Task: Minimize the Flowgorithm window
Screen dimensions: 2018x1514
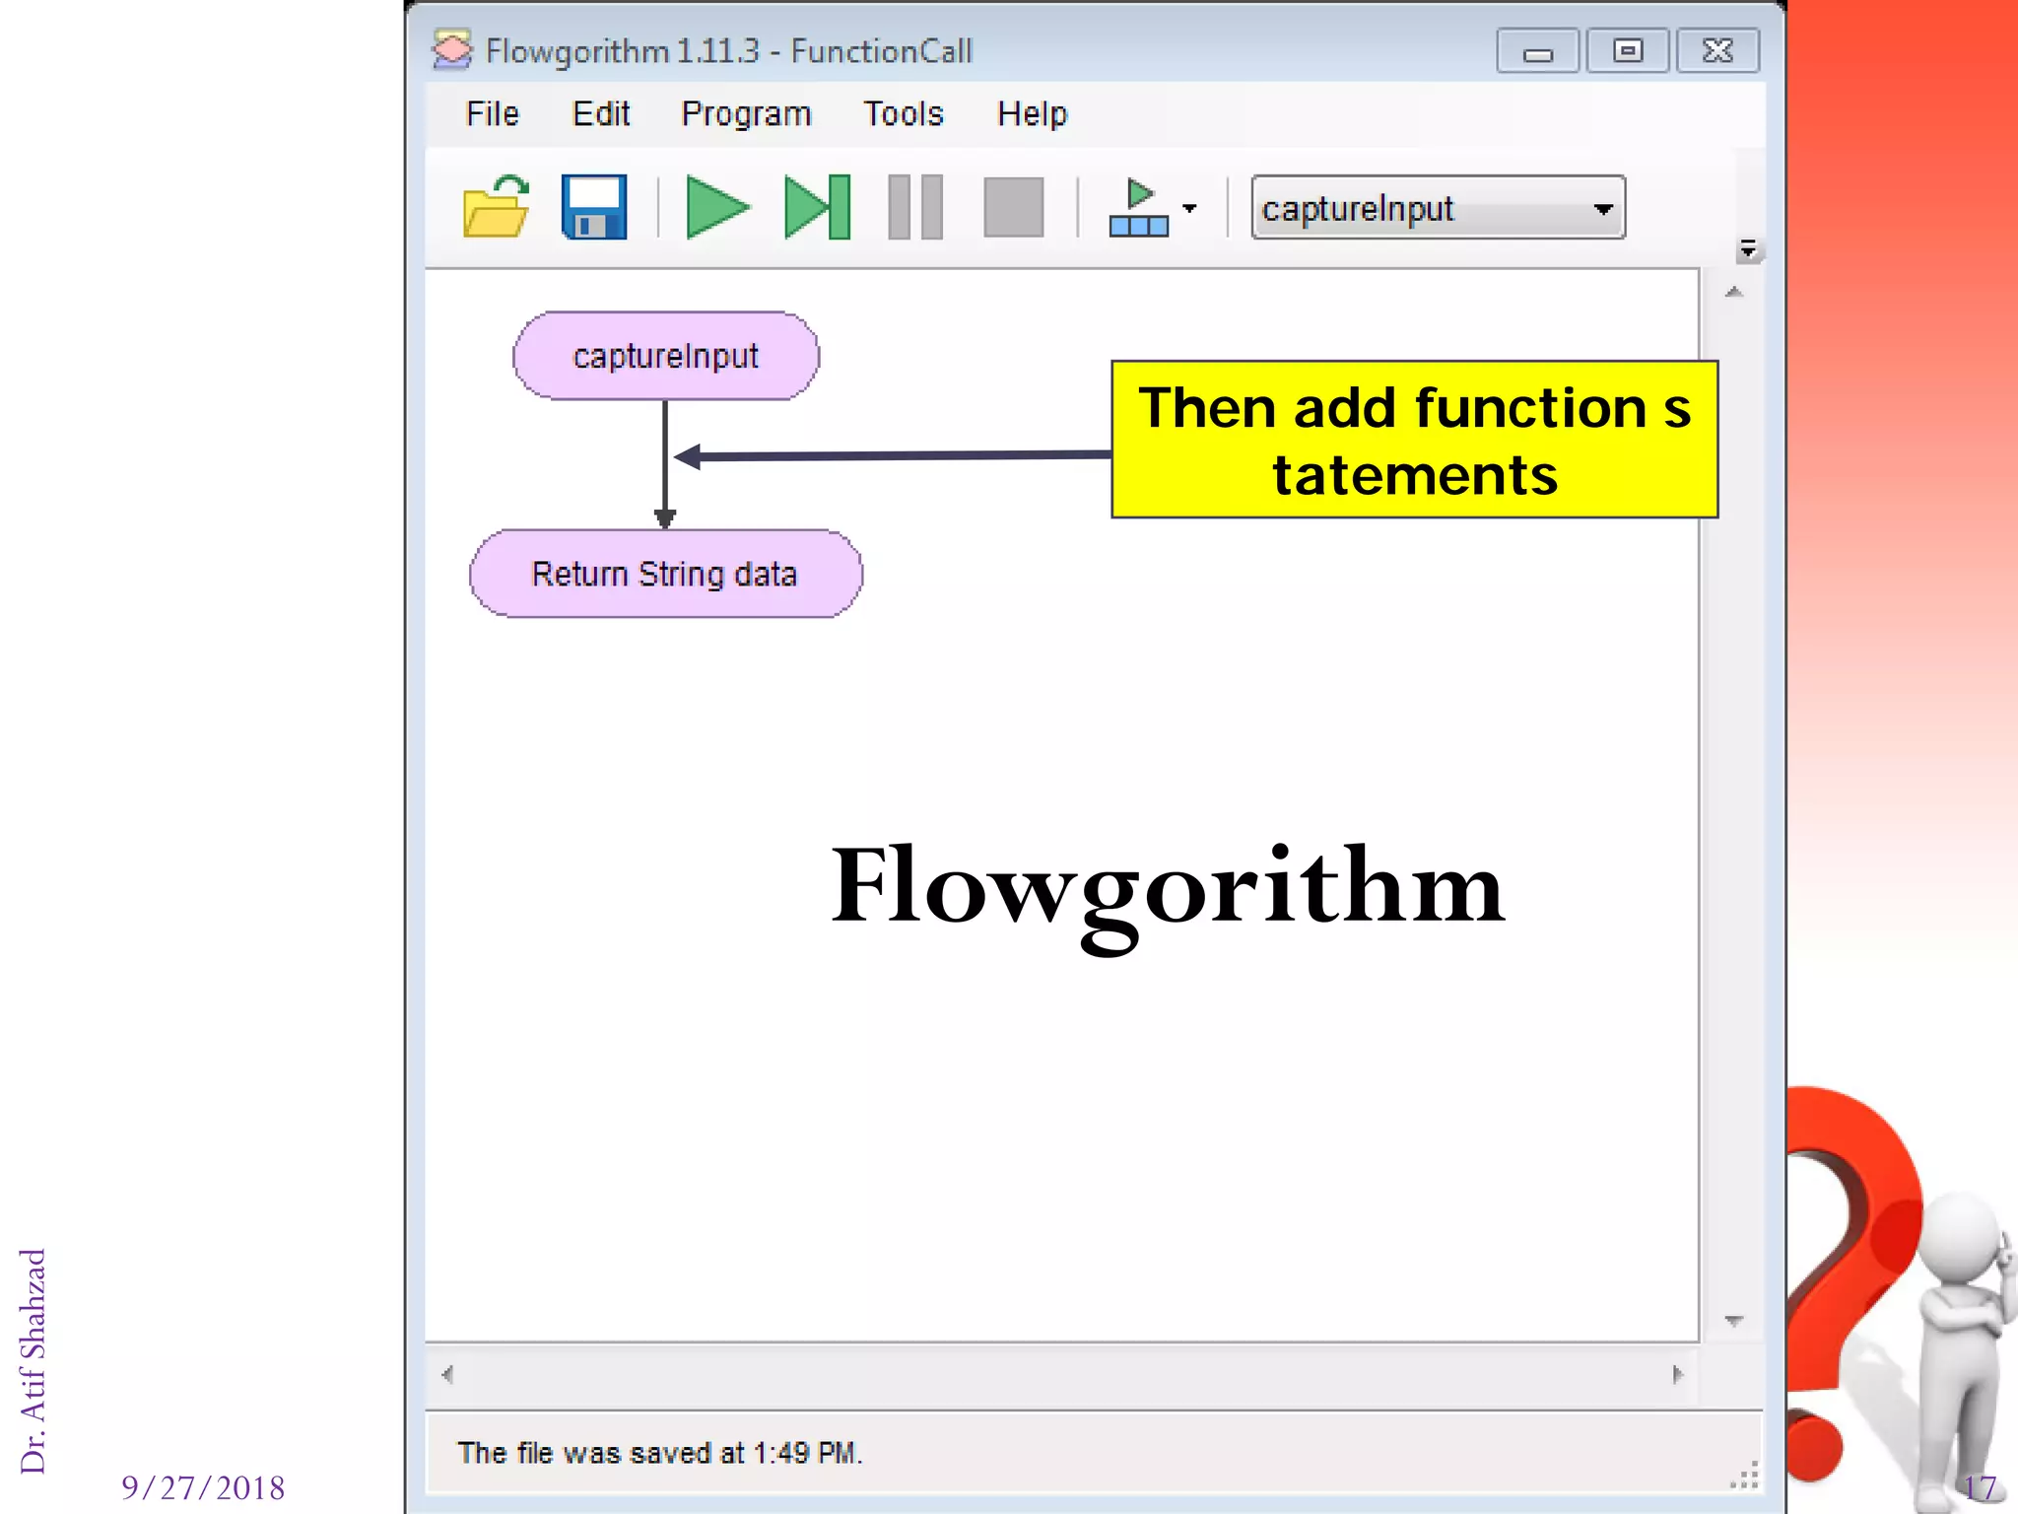Action: (x=1537, y=51)
